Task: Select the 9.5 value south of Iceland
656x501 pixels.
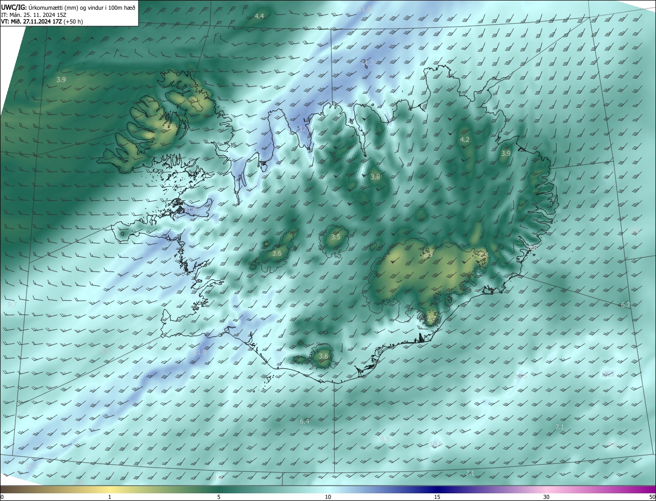Action: (x=384, y=440)
